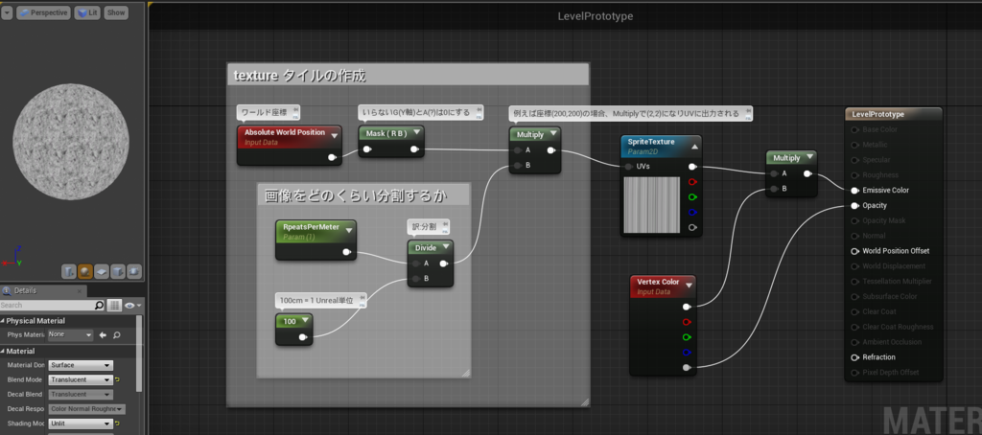Screen dimensions: 982x435
Task: Click Vertex Color red output pin
Action: tap(687, 322)
